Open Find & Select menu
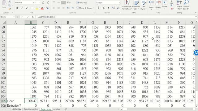Image resolution: width=198 pixels, height=111 pixels. pos(186,5)
